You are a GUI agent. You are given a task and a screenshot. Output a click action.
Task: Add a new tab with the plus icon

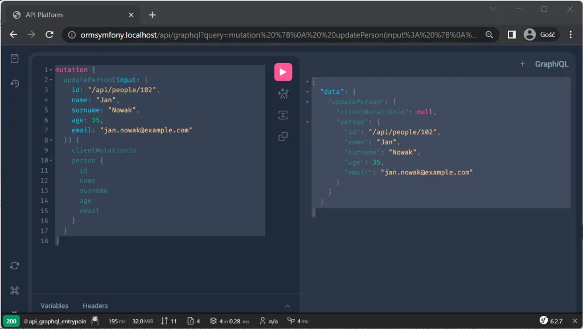pos(523,64)
